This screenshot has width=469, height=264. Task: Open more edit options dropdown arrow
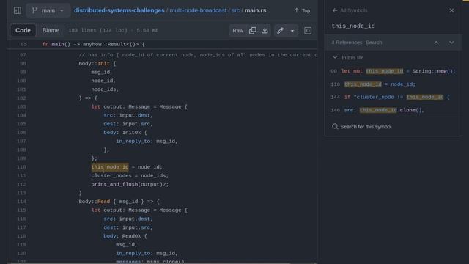[x=292, y=31]
